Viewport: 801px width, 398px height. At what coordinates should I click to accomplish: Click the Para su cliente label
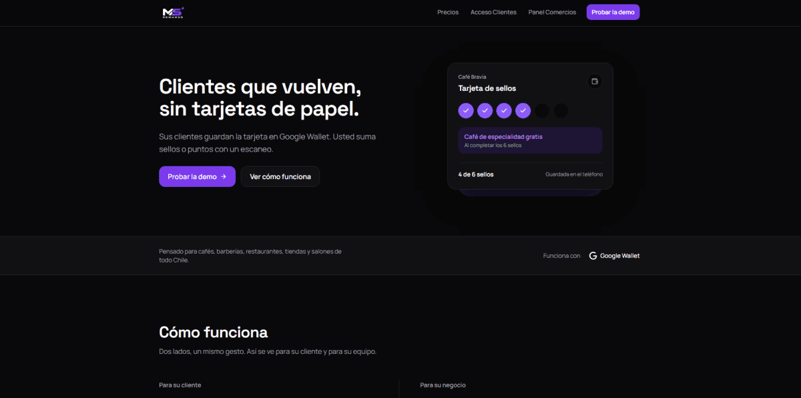[180, 385]
